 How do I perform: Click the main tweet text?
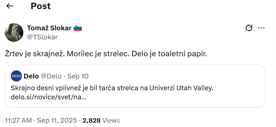click(106, 54)
